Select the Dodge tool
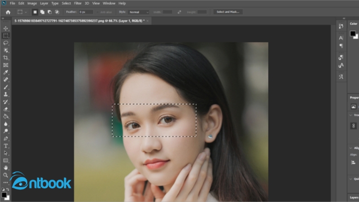The height and width of the screenshot is (202, 359). (6, 131)
